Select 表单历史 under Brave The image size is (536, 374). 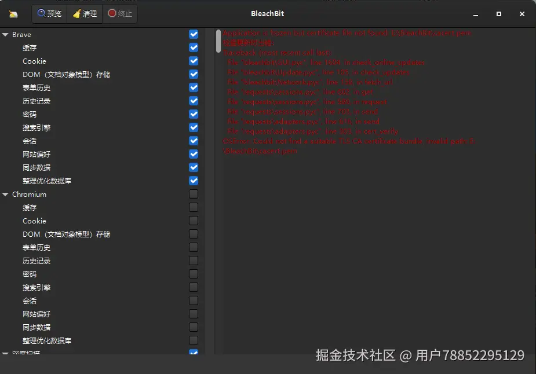(x=37, y=88)
